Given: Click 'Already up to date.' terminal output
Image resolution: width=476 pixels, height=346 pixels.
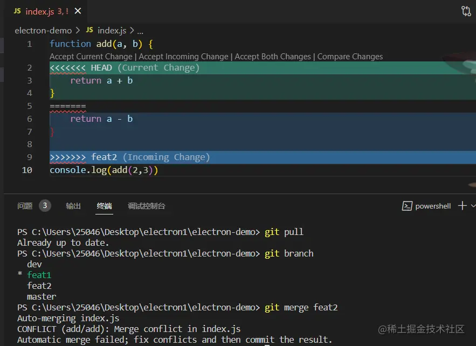Looking at the screenshot, I should coord(63,243).
